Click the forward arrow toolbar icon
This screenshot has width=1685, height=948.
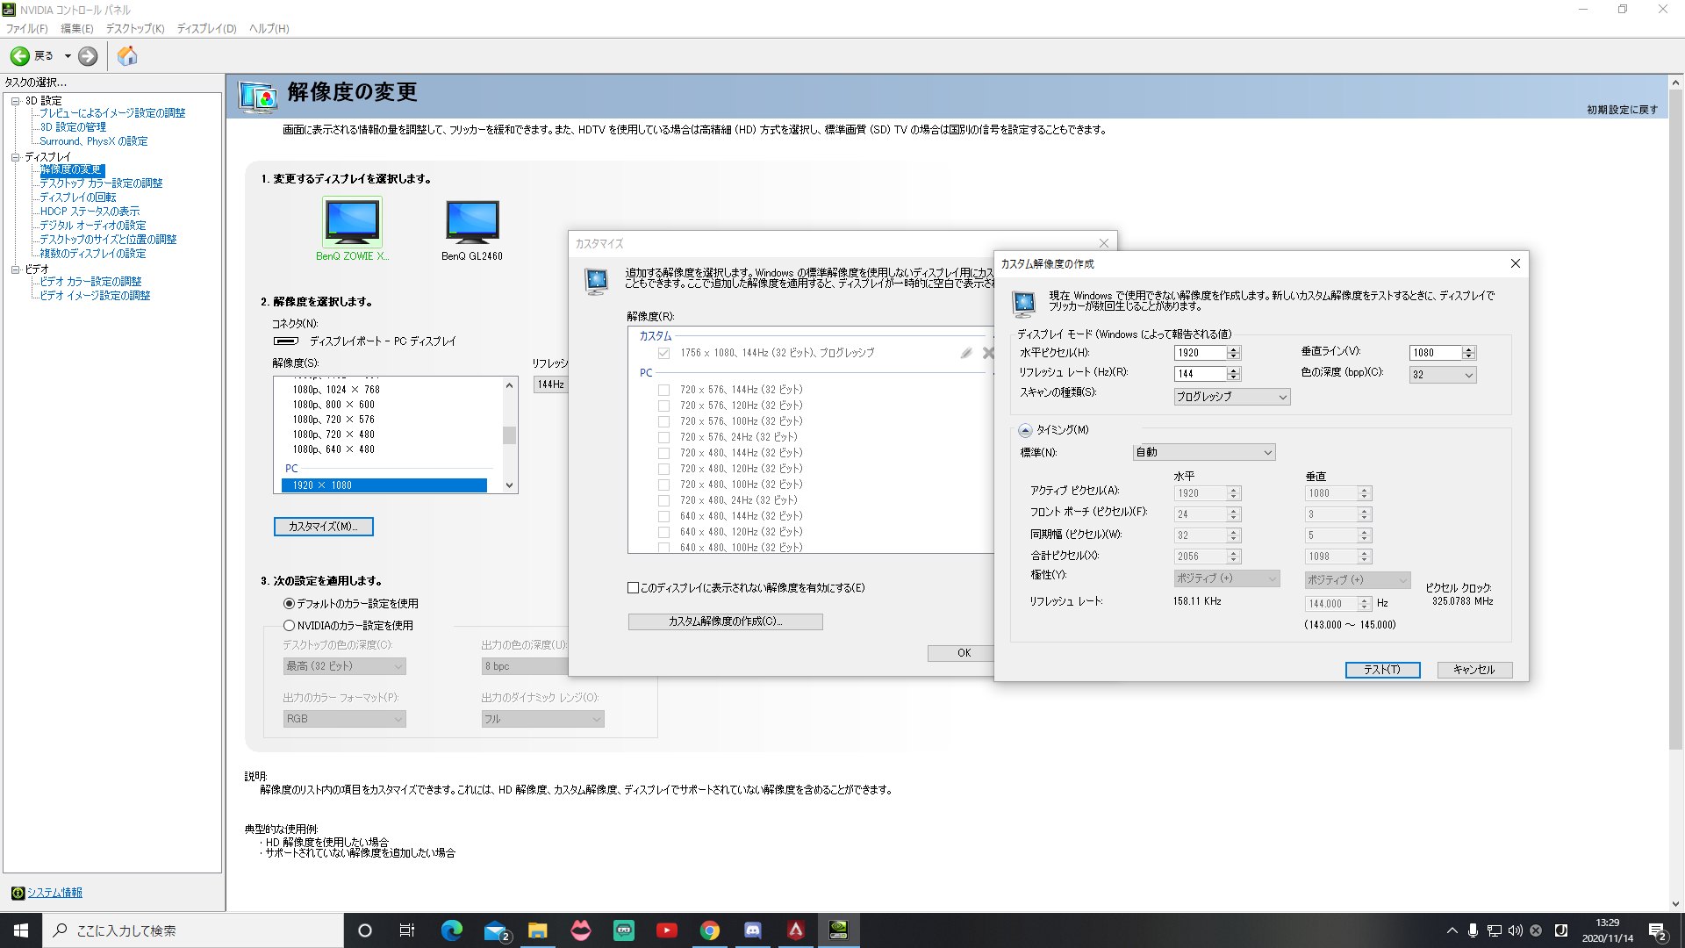[x=88, y=56]
